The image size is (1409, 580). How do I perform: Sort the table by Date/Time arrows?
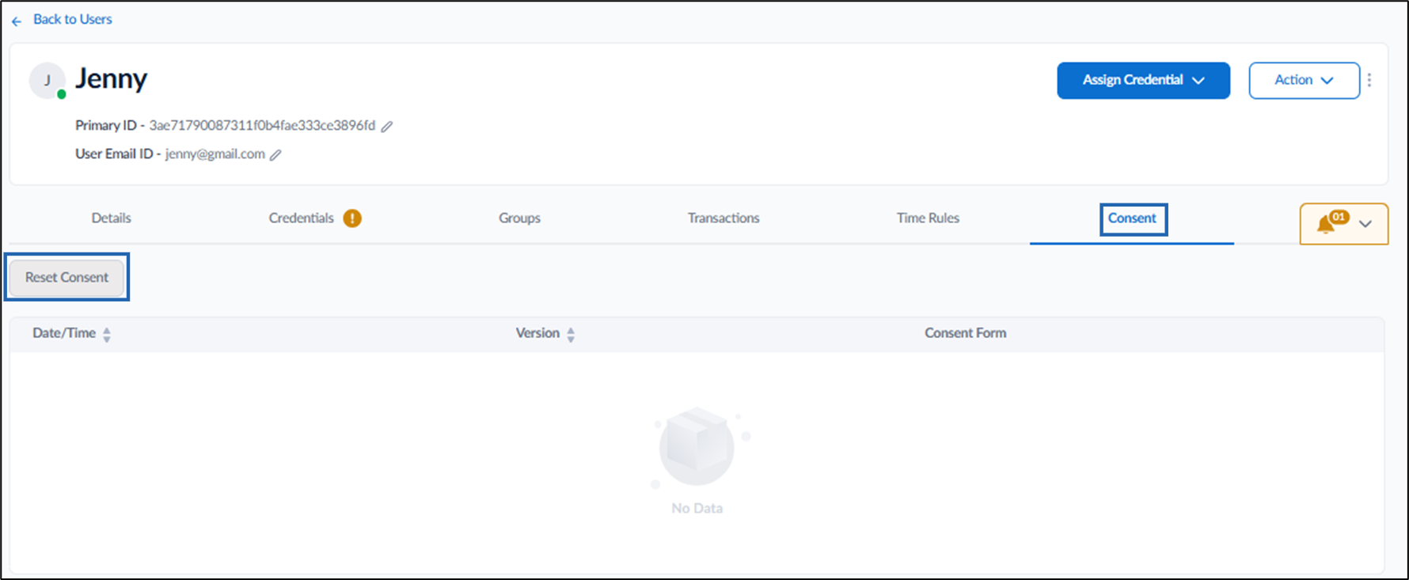pyautogui.click(x=107, y=335)
